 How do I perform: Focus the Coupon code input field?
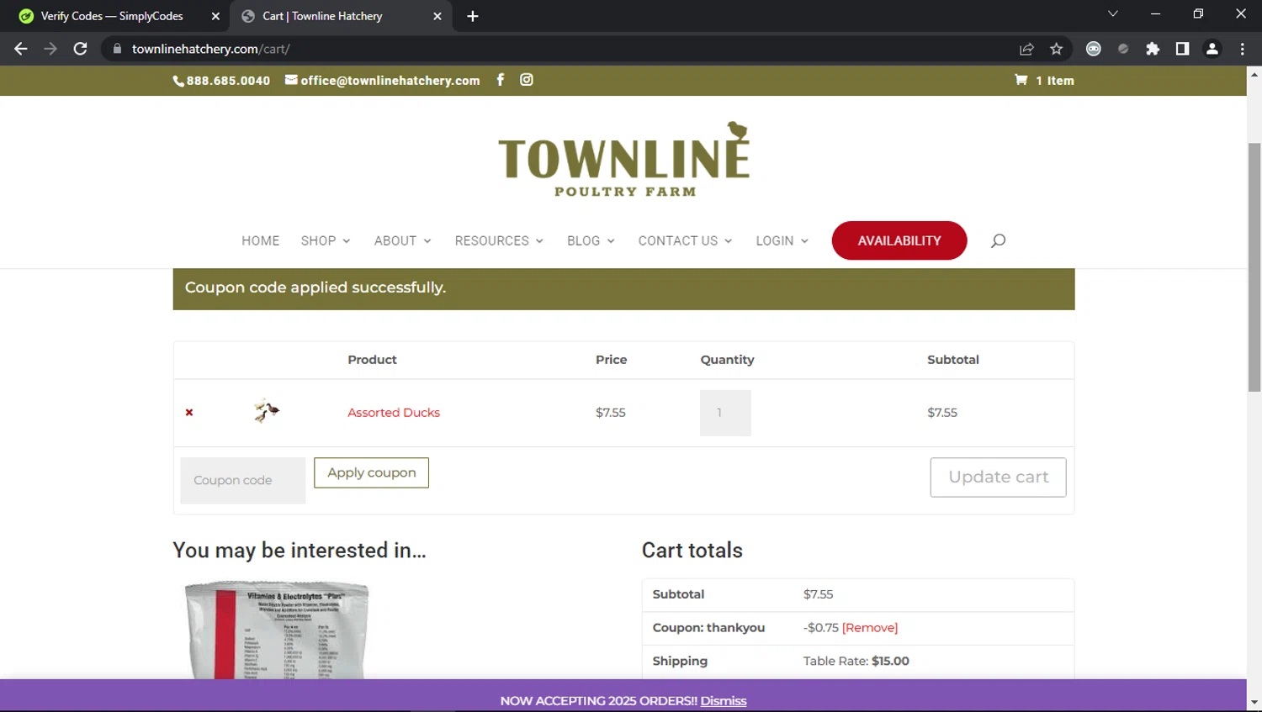pyautogui.click(x=243, y=480)
